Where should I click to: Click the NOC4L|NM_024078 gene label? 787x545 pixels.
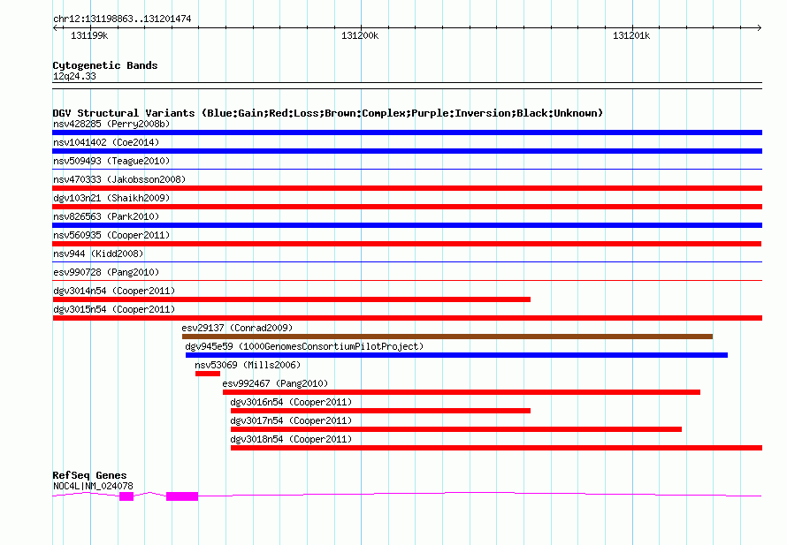93,486
